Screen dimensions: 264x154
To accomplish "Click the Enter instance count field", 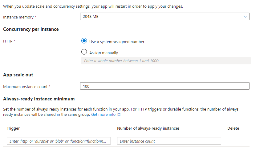I will click(169, 141).
